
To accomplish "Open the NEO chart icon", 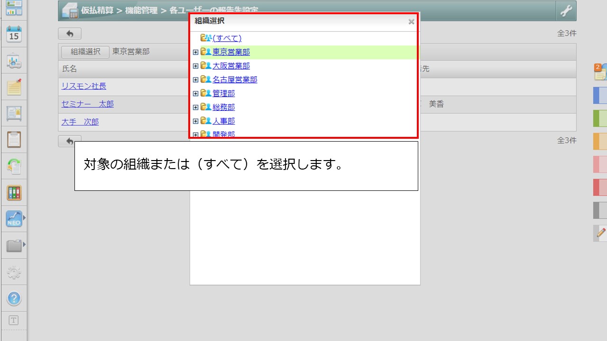I will pos(14,219).
